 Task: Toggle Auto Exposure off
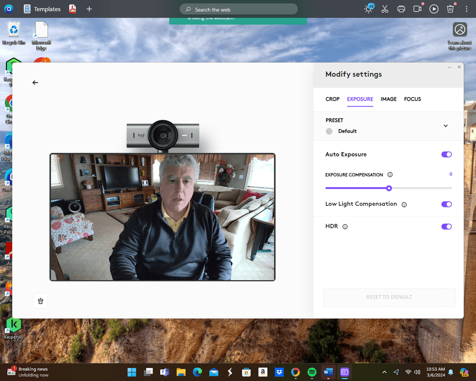click(x=446, y=154)
